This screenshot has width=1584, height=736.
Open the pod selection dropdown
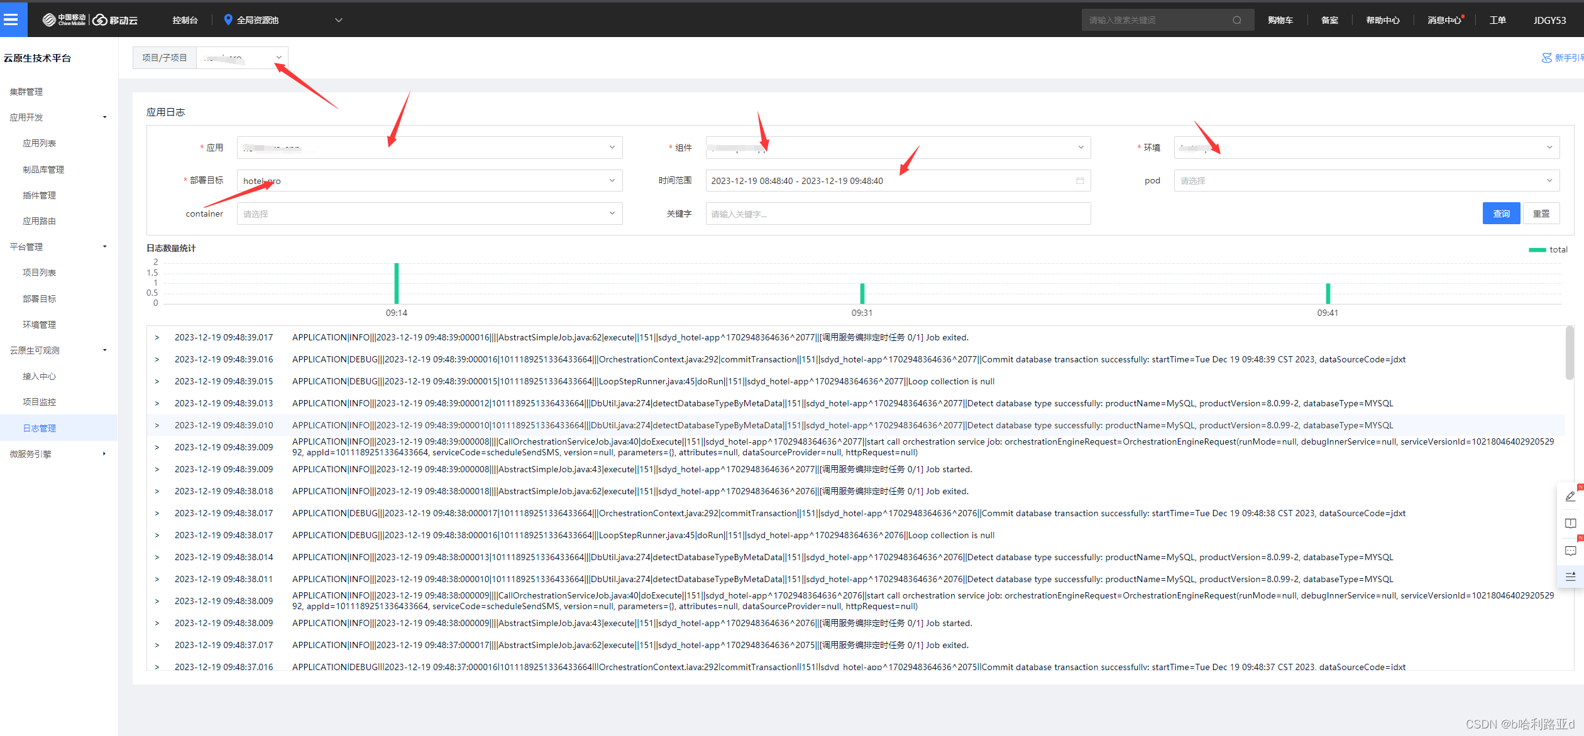pyautogui.click(x=1366, y=181)
